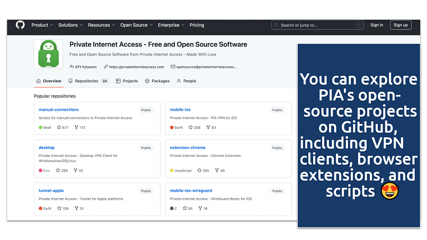
Task: Click the pink C++ language dot
Action: pos(41,171)
